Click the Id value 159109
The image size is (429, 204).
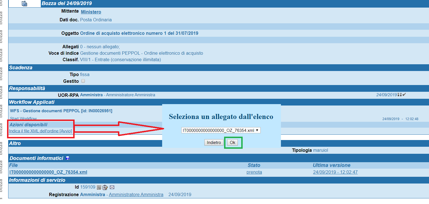click(x=88, y=187)
